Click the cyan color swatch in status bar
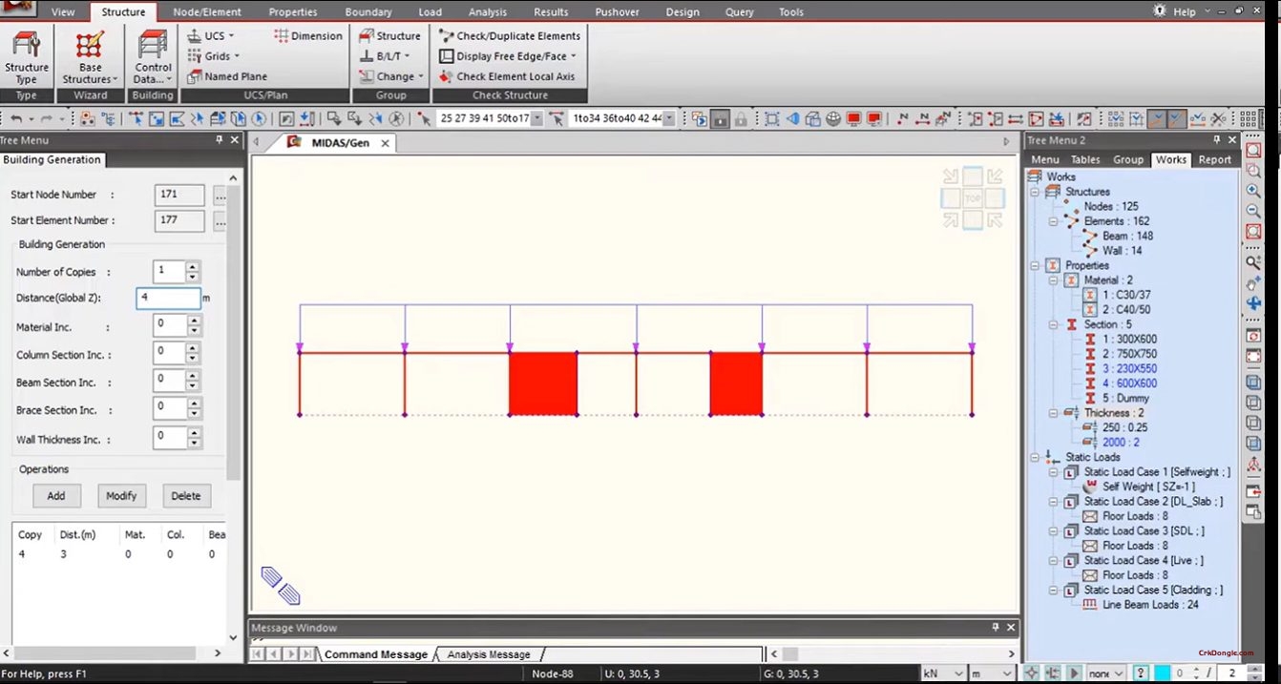Image resolution: width=1281 pixels, height=684 pixels. pyautogui.click(x=1162, y=674)
